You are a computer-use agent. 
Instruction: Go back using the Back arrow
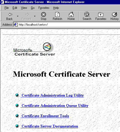(10, 15)
